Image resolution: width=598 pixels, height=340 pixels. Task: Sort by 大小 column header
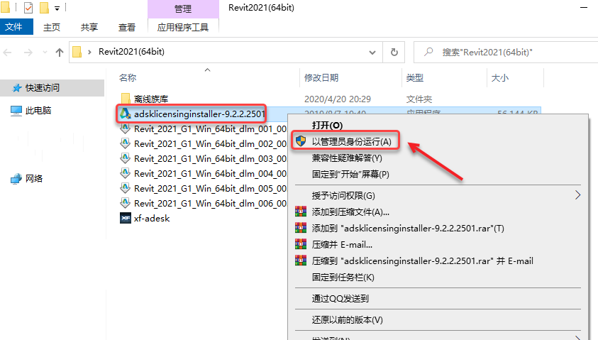click(x=499, y=78)
